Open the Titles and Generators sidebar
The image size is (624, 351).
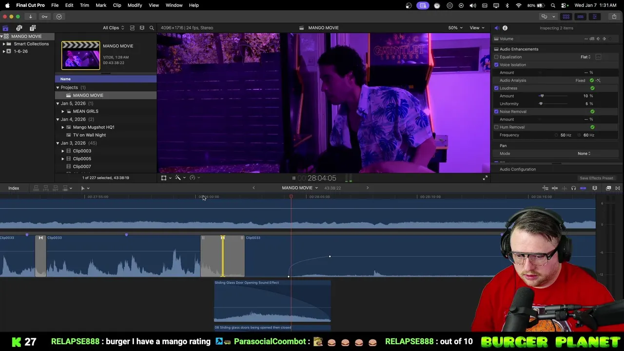point(33,28)
